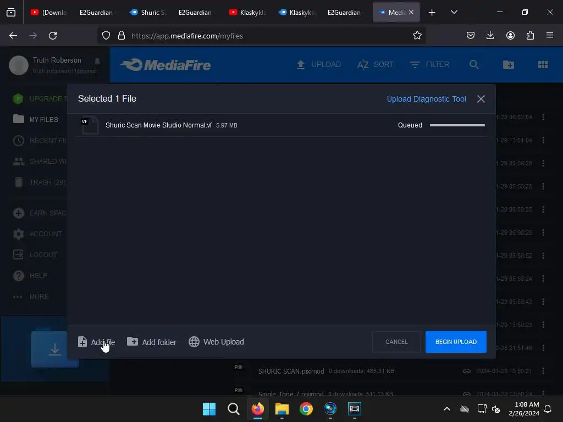Switch to the Klaskykla YouTube tab

coord(248,12)
